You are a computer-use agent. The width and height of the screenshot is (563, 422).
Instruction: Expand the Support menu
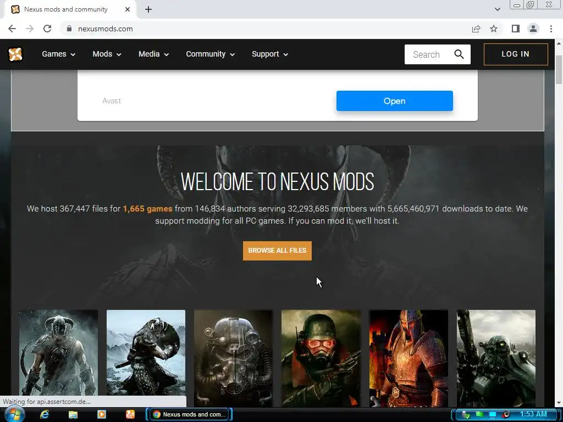[x=270, y=54]
